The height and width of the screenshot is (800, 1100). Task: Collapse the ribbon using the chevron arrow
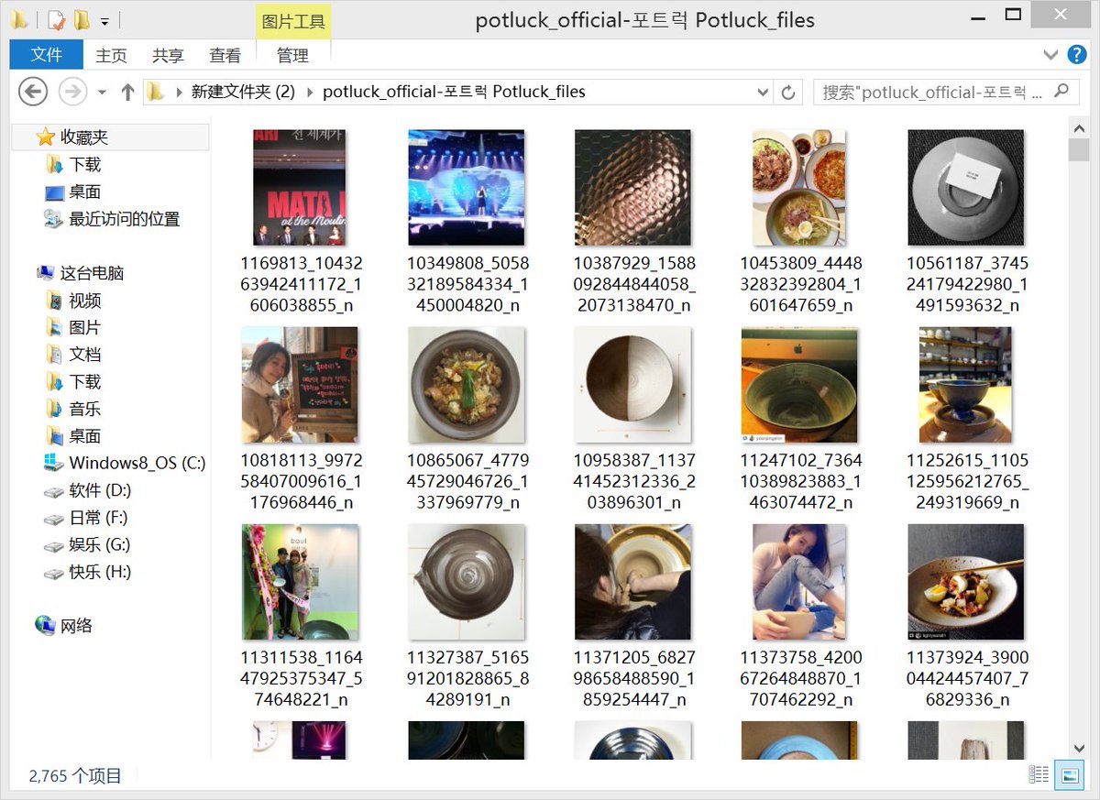(x=1050, y=55)
